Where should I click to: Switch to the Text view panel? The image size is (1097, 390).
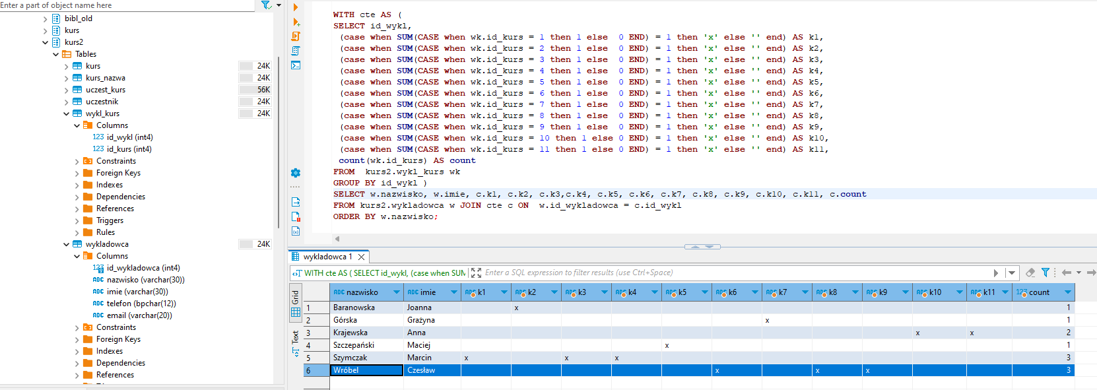coord(295,343)
